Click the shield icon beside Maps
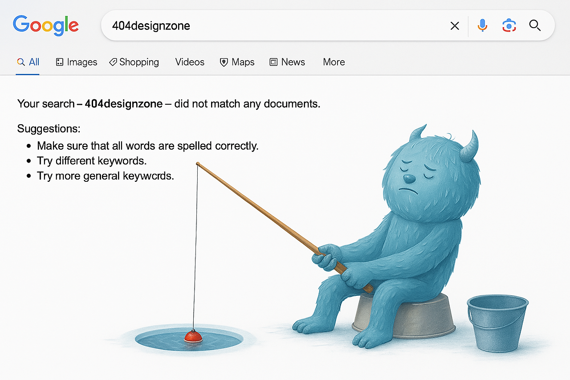Viewport: 570px width, 380px height. (x=223, y=62)
